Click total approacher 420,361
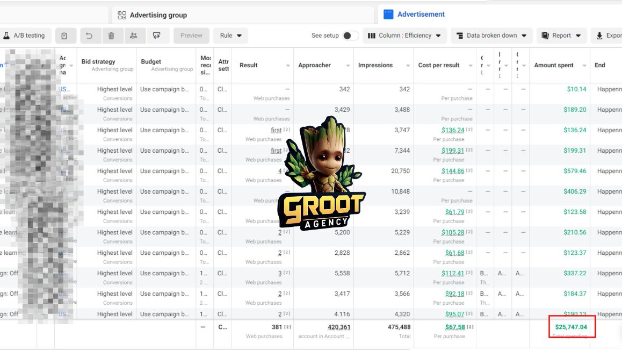 point(339,327)
